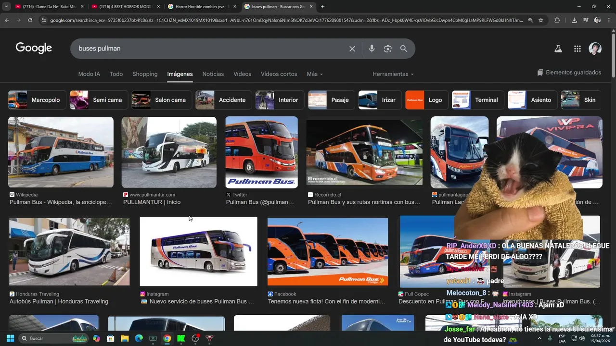The width and height of the screenshot is (616, 346).
Task: Open the Twitter Pullman Bus image
Action: coord(262,152)
